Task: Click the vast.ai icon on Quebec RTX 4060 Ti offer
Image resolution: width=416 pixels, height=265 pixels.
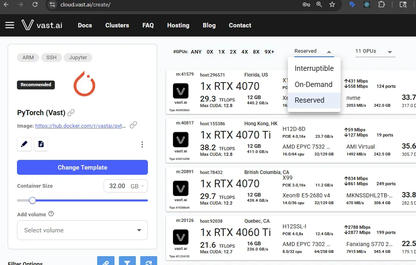Action: (x=181, y=237)
